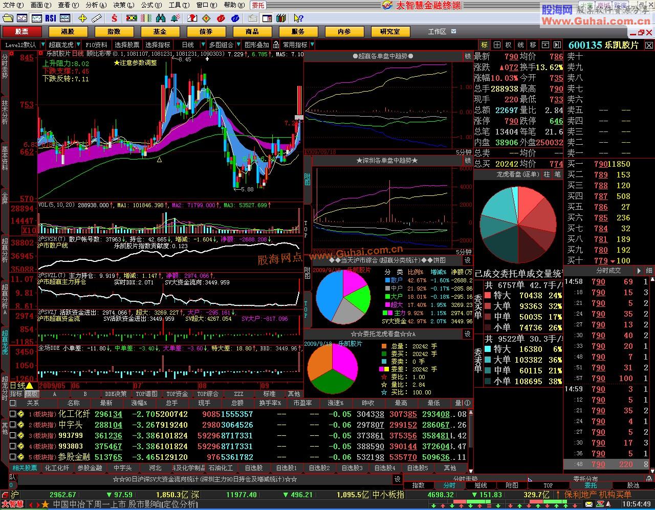This screenshot has width=655, height=510.
Task: Click the 港股 category button
Action: coord(68,32)
